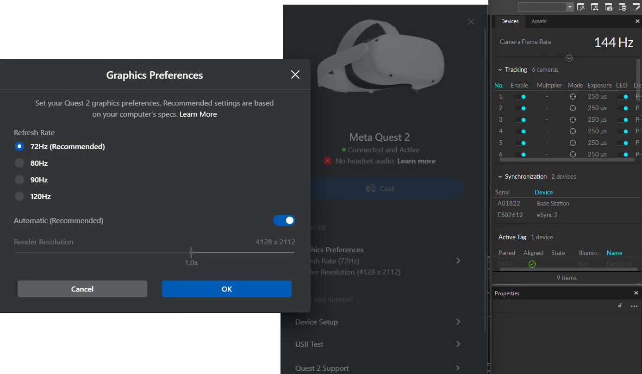642x374 pixels.
Task: Open USB Test chevron
Action: point(458,344)
